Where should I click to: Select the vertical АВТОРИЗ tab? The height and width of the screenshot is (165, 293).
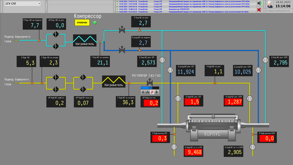coord(265,4)
